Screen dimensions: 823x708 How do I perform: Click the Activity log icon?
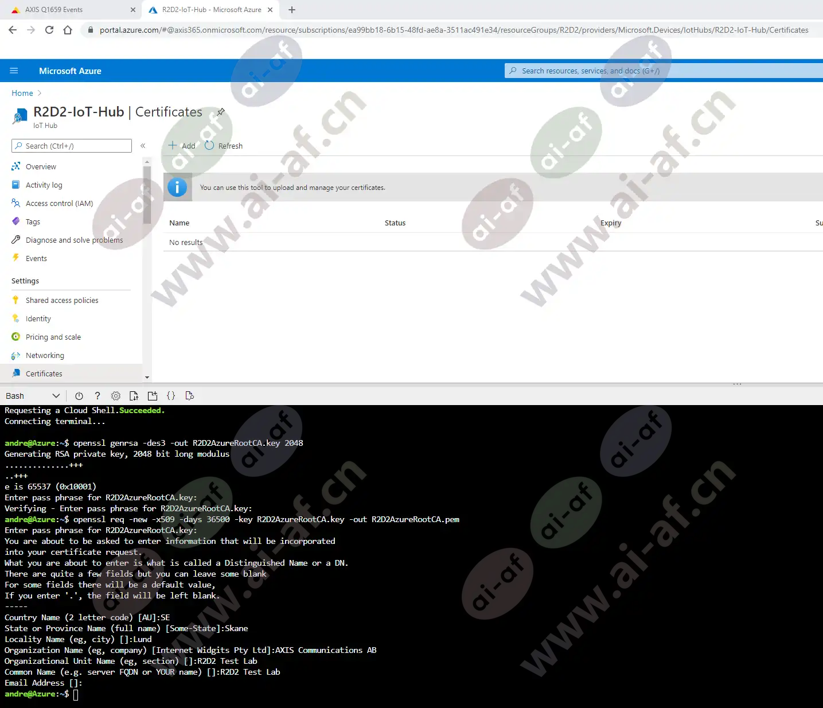(16, 185)
